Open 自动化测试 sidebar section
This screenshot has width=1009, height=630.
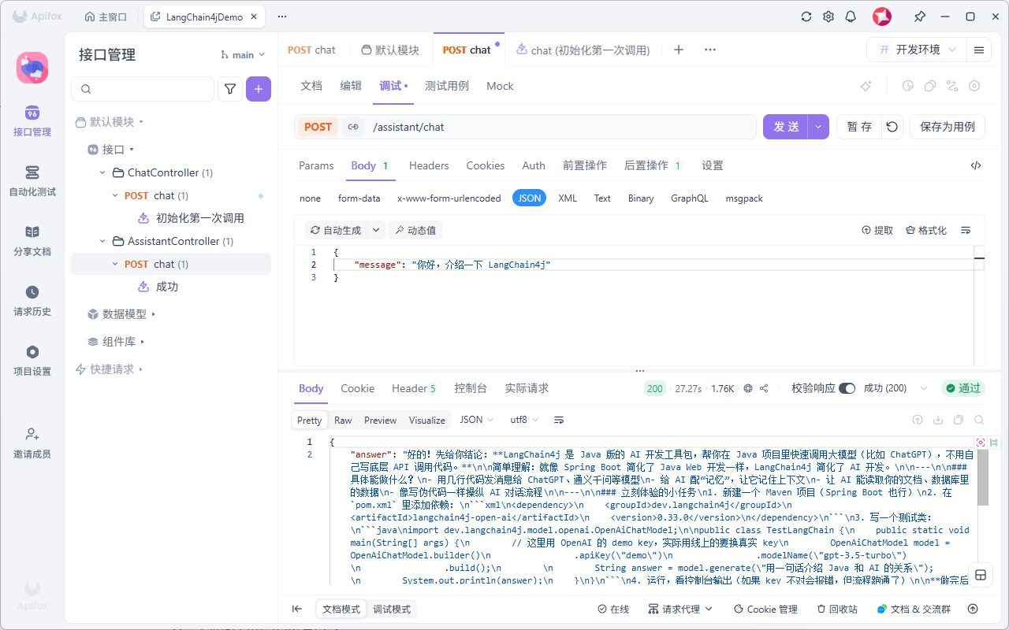[32, 181]
